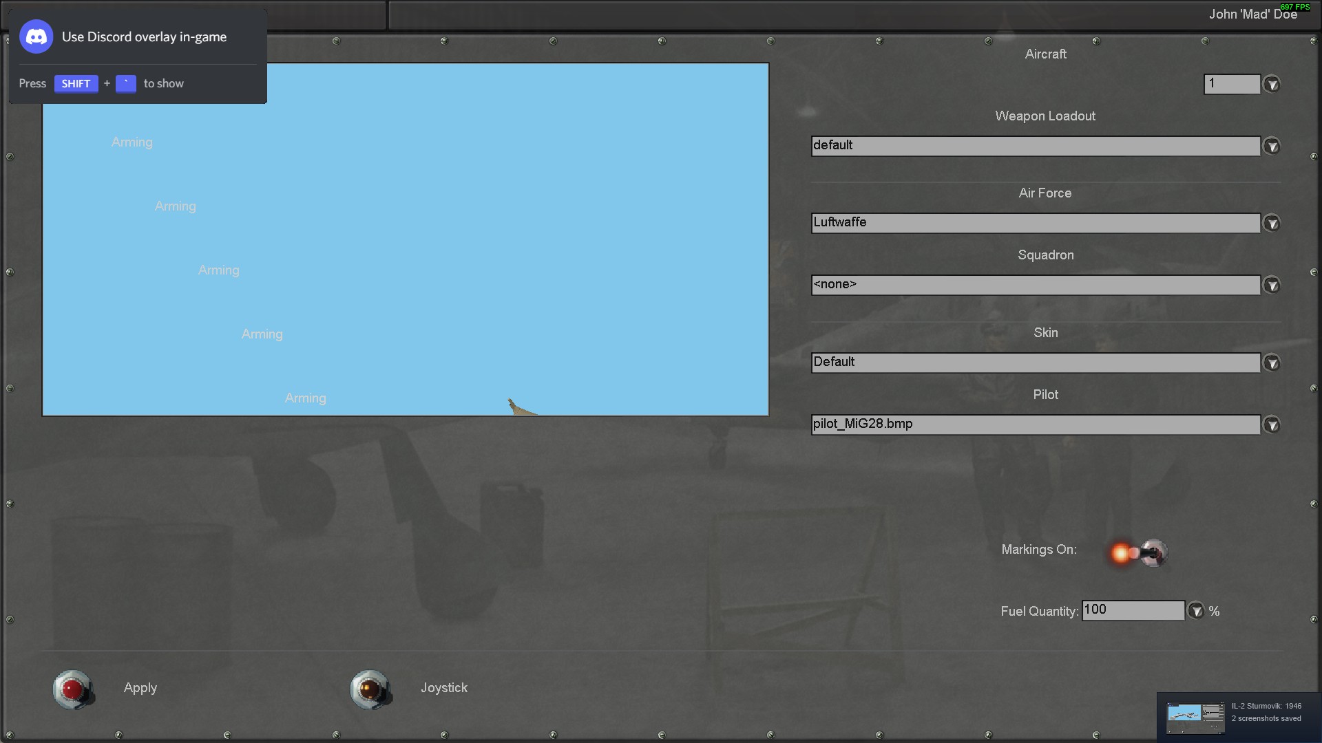Click the Squadron dropdown arrow
The height and width of the screenshot is (743, 1322).
[1272, 286]
